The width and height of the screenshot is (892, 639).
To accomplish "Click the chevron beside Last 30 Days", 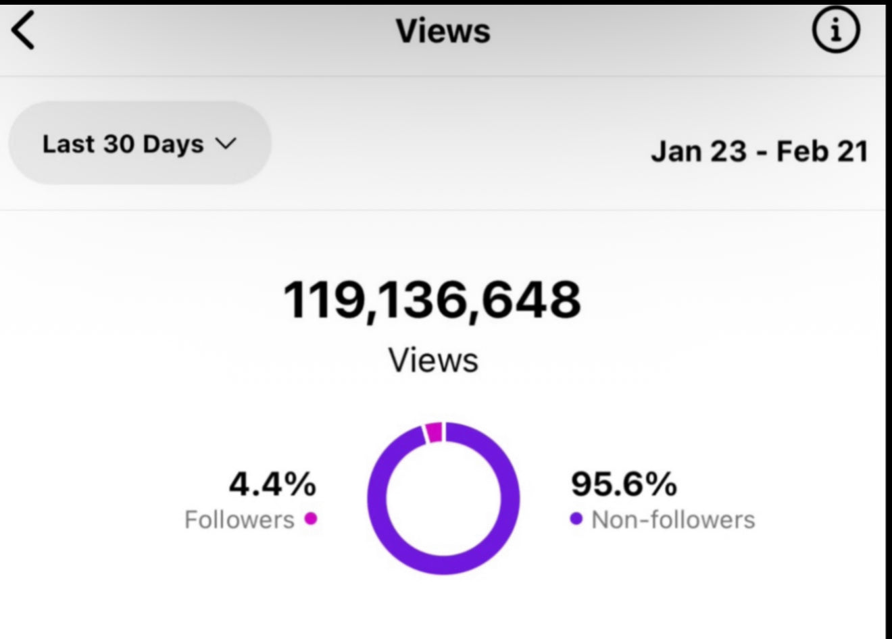I will tap(226, 143).
